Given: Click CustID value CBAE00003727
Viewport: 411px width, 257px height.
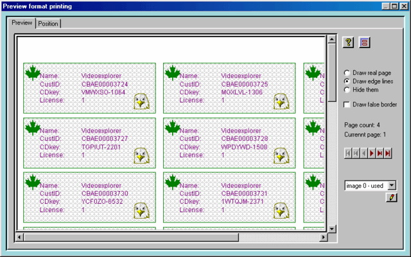Looking at the screenshot, I should click(x=105, y=138).
